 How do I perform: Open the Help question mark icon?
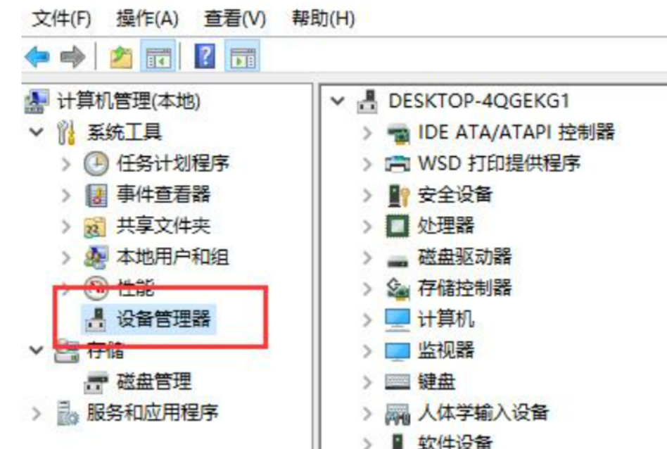coord(205,56)
